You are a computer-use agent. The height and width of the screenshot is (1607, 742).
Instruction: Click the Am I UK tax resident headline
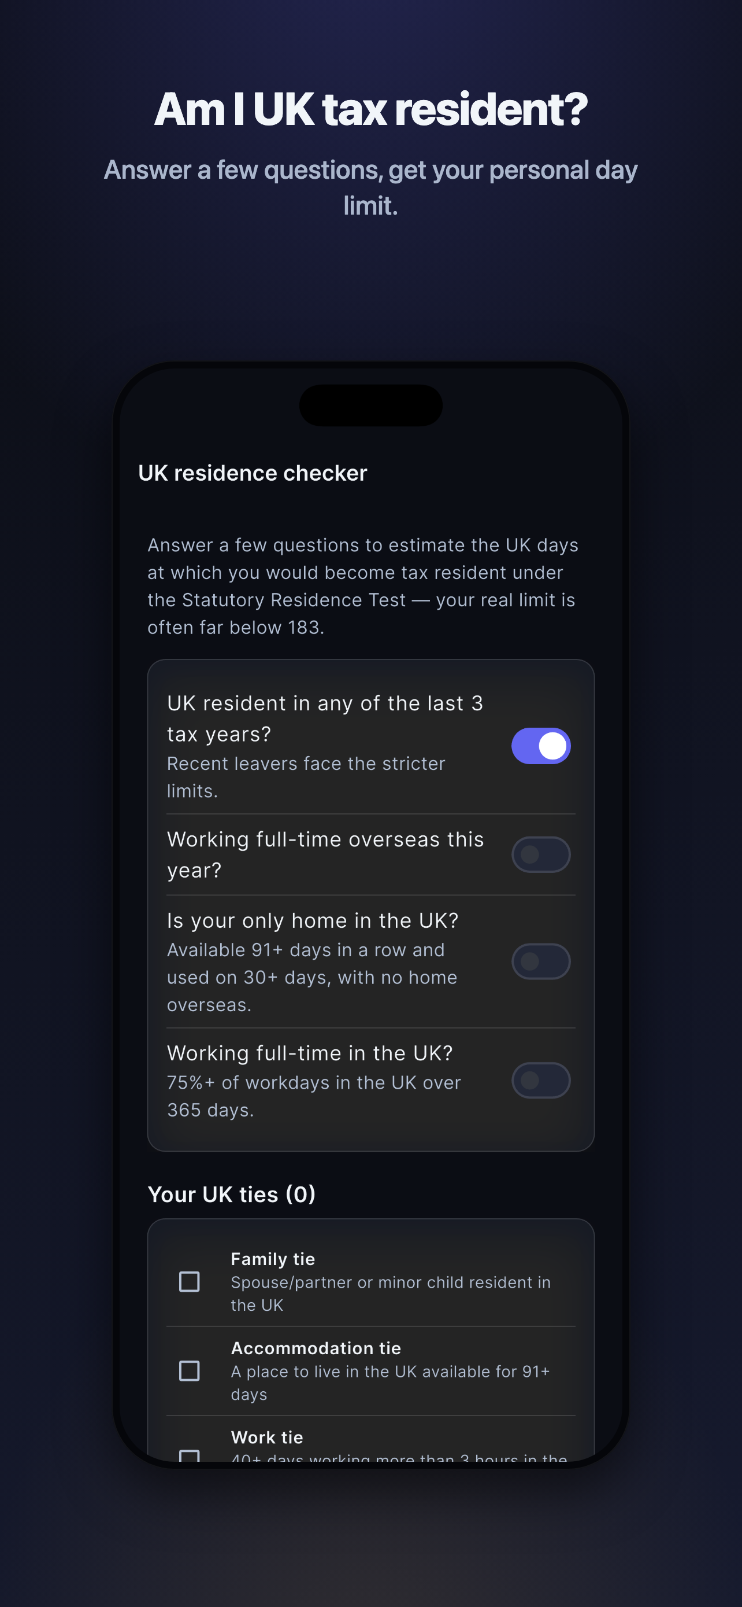(x=370, y=109)
